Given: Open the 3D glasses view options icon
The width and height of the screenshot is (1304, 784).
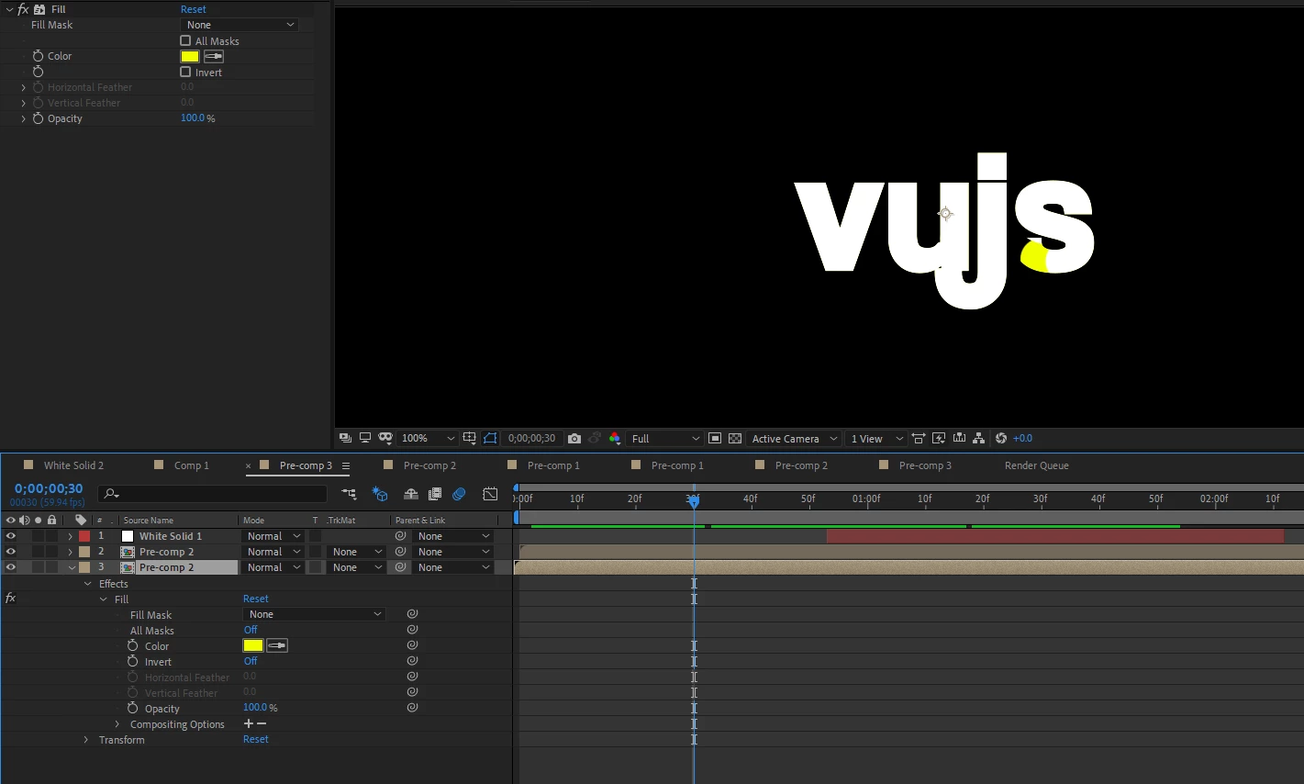Looking at the screenshot, I should click(385, 438).
